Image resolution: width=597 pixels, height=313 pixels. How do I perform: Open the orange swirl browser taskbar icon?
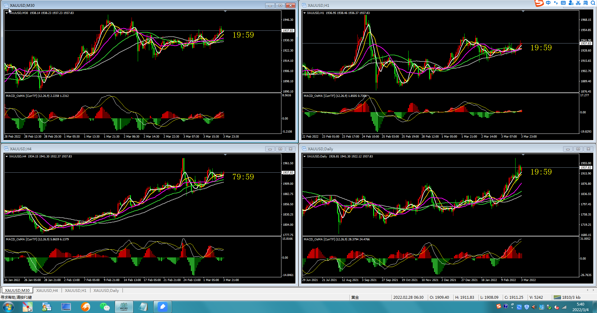pos(86,307)
